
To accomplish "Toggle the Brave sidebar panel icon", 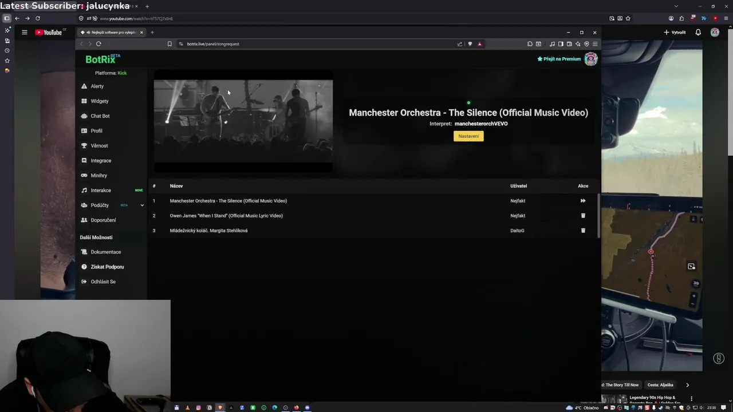I will pos(561,44).
